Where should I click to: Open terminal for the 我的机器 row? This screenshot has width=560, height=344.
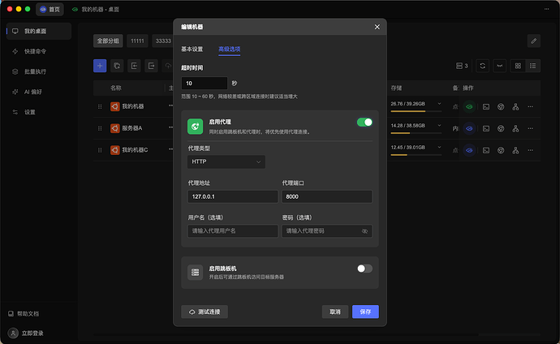(486, 107)
